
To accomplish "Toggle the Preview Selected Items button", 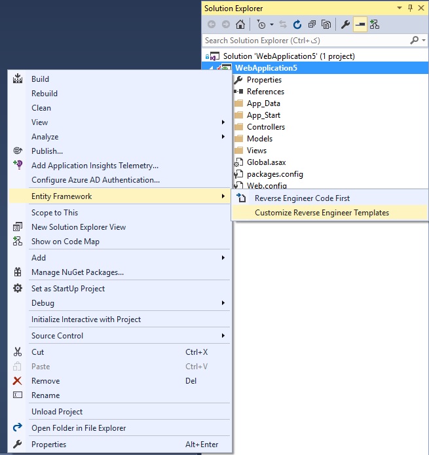I will [x=360, y=25].
